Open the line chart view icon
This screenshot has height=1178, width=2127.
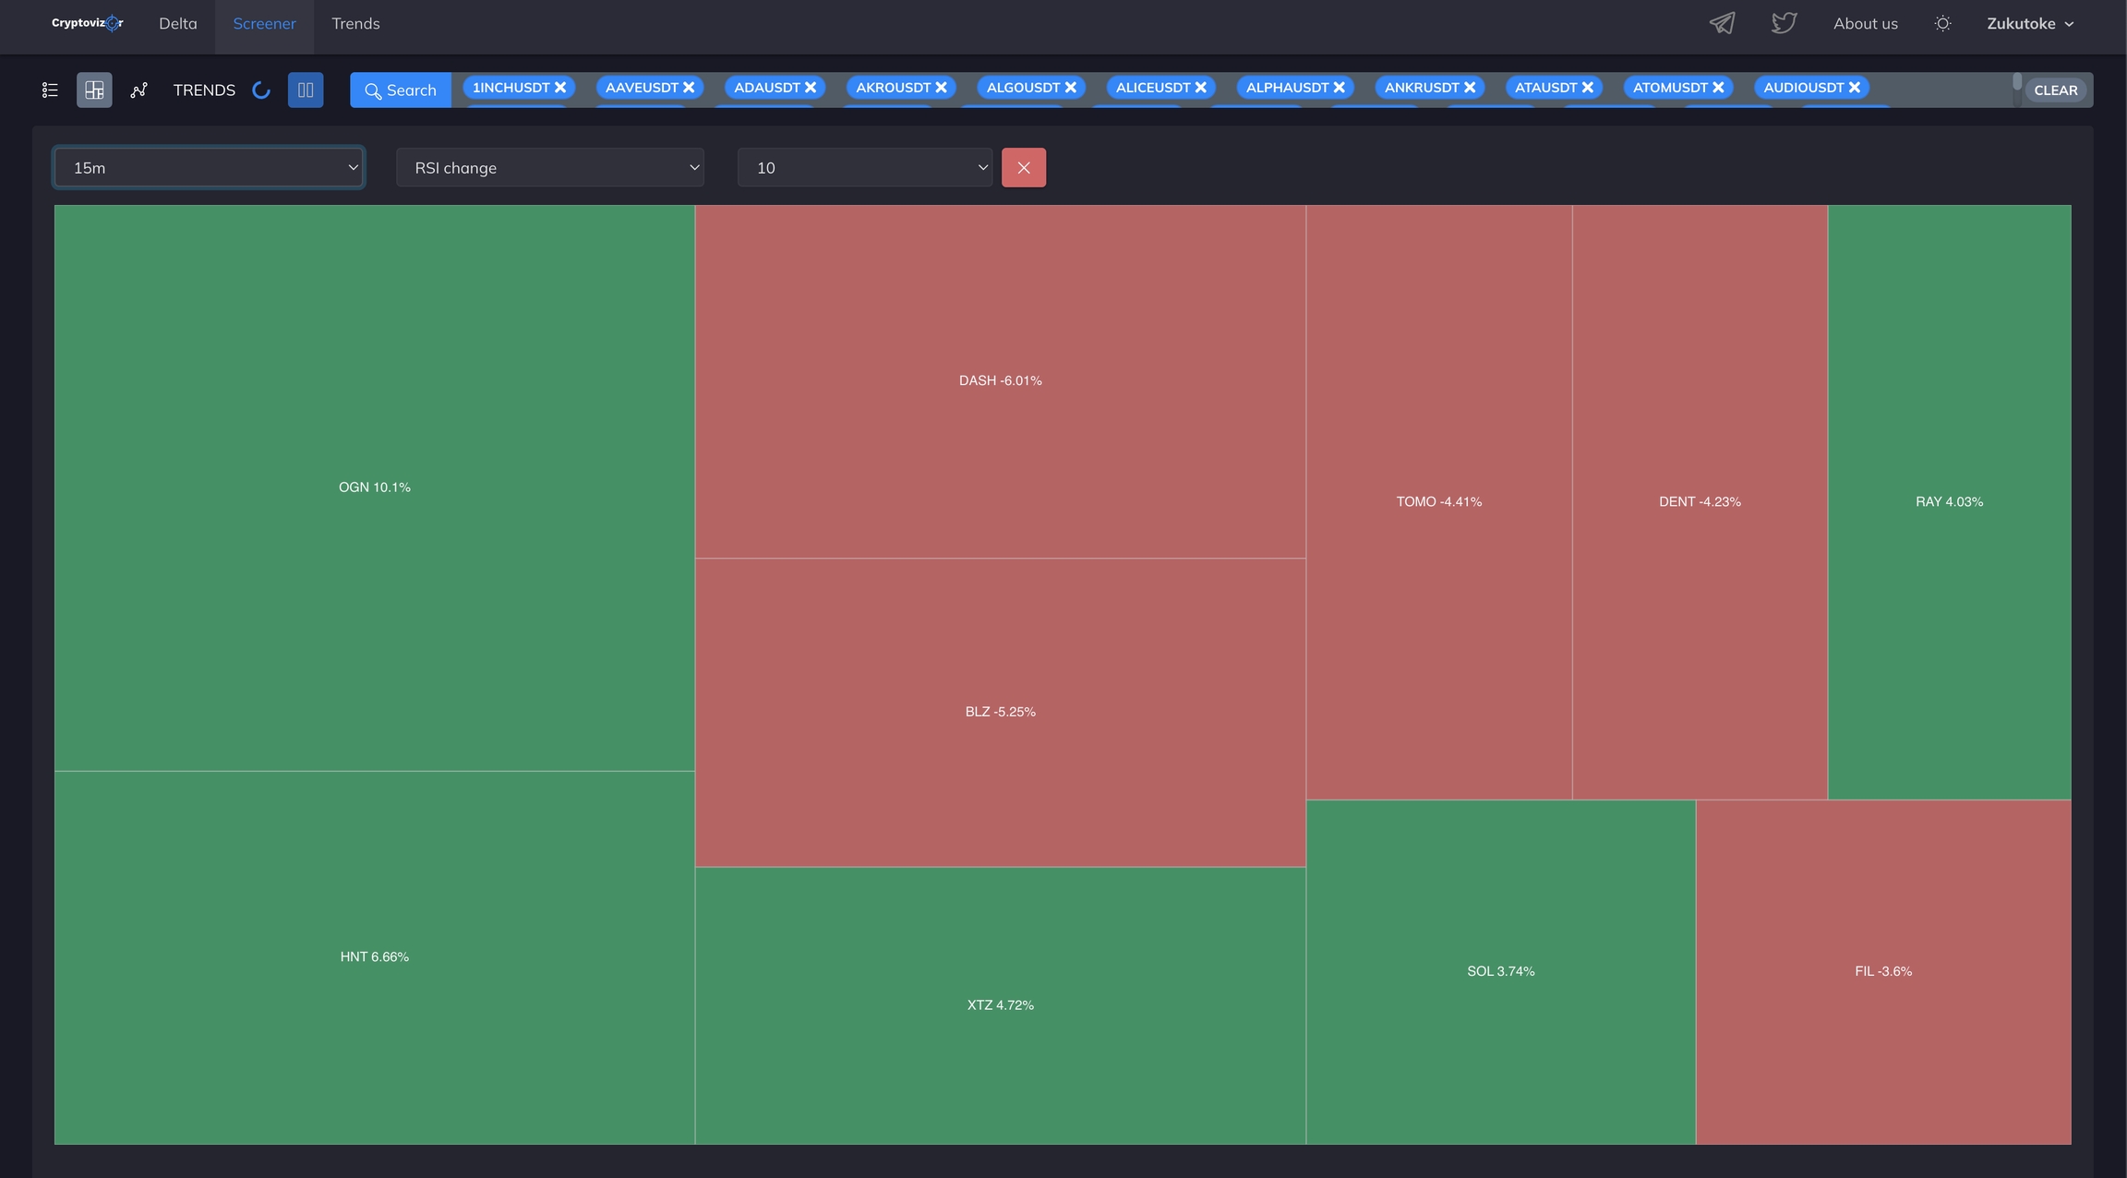(138, 90)
